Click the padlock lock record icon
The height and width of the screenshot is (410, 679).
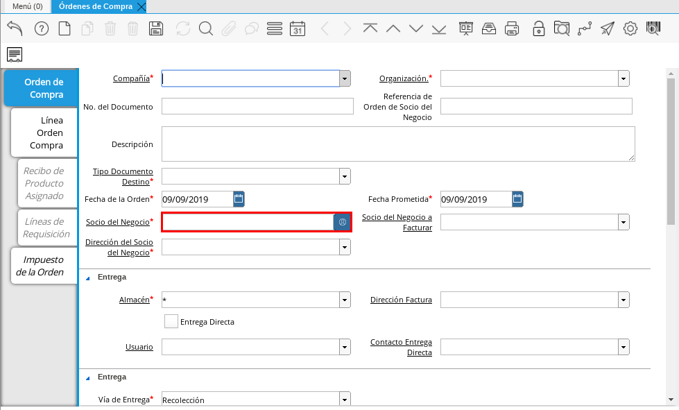pos(539,29)
